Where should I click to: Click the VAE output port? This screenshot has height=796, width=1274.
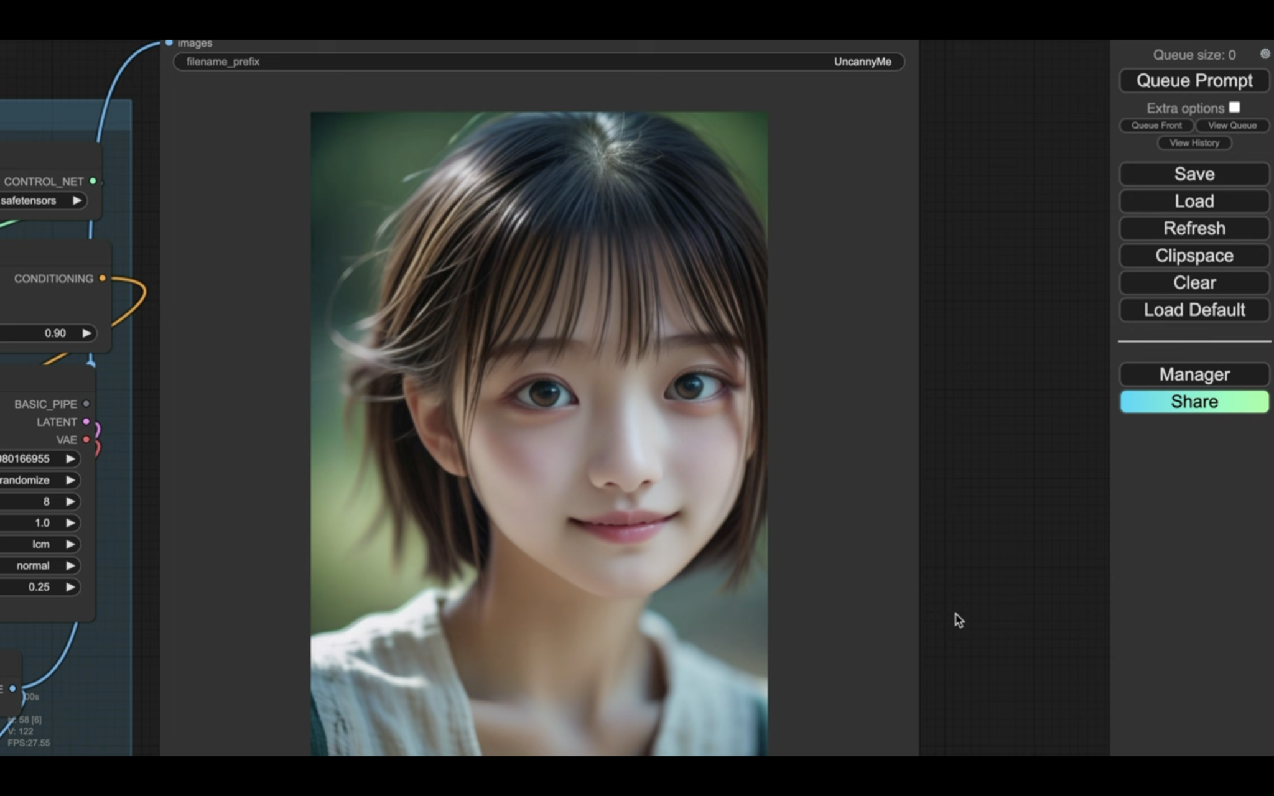click(x=86, y=440)
